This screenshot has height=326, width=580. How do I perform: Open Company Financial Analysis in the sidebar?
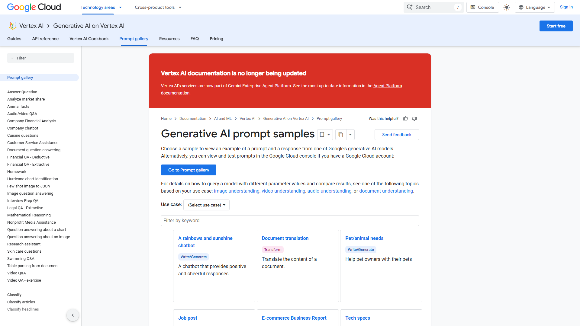point(32,121)
